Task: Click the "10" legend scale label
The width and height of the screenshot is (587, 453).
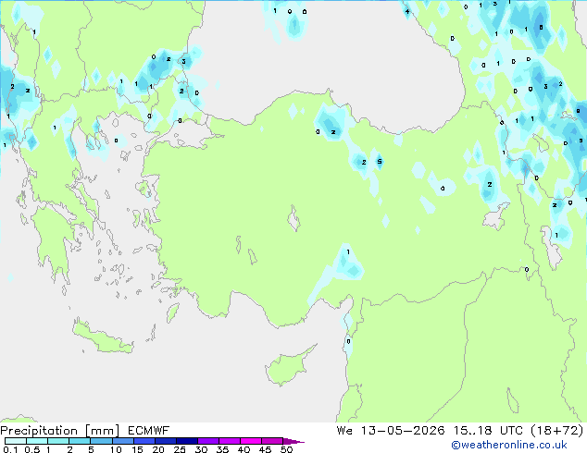Action: [x=116, y=449]
